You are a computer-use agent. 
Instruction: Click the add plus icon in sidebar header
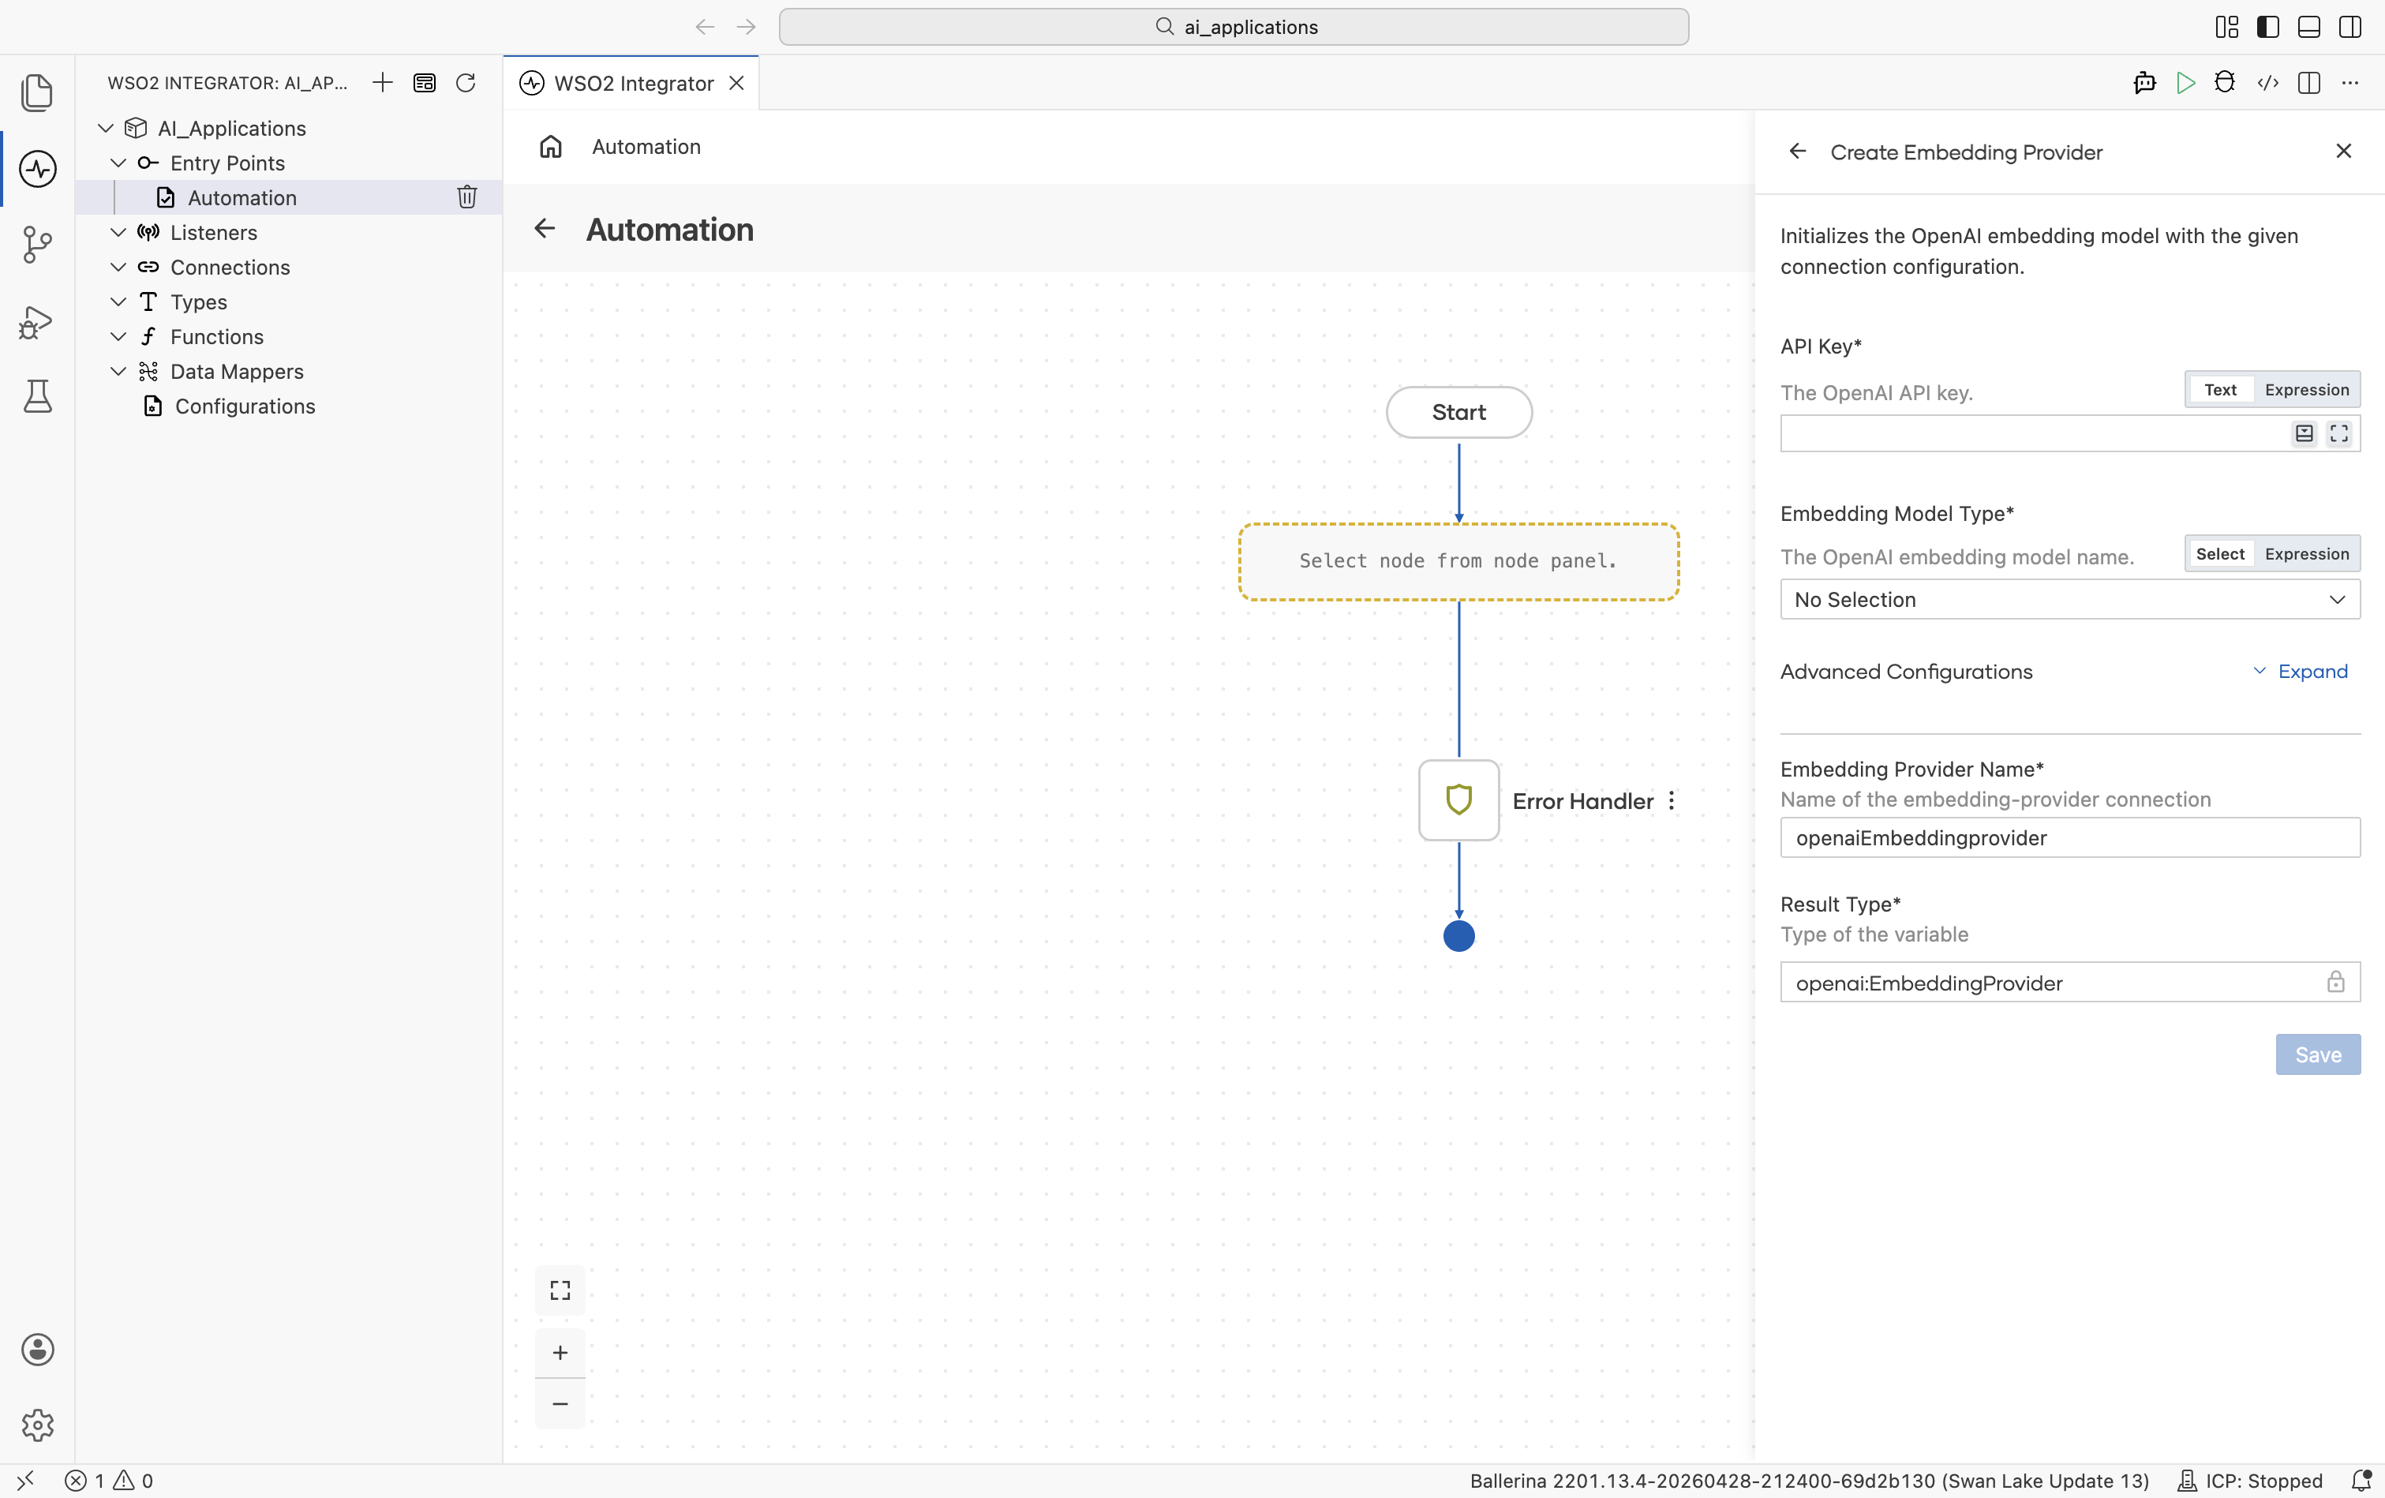(382, 82)
